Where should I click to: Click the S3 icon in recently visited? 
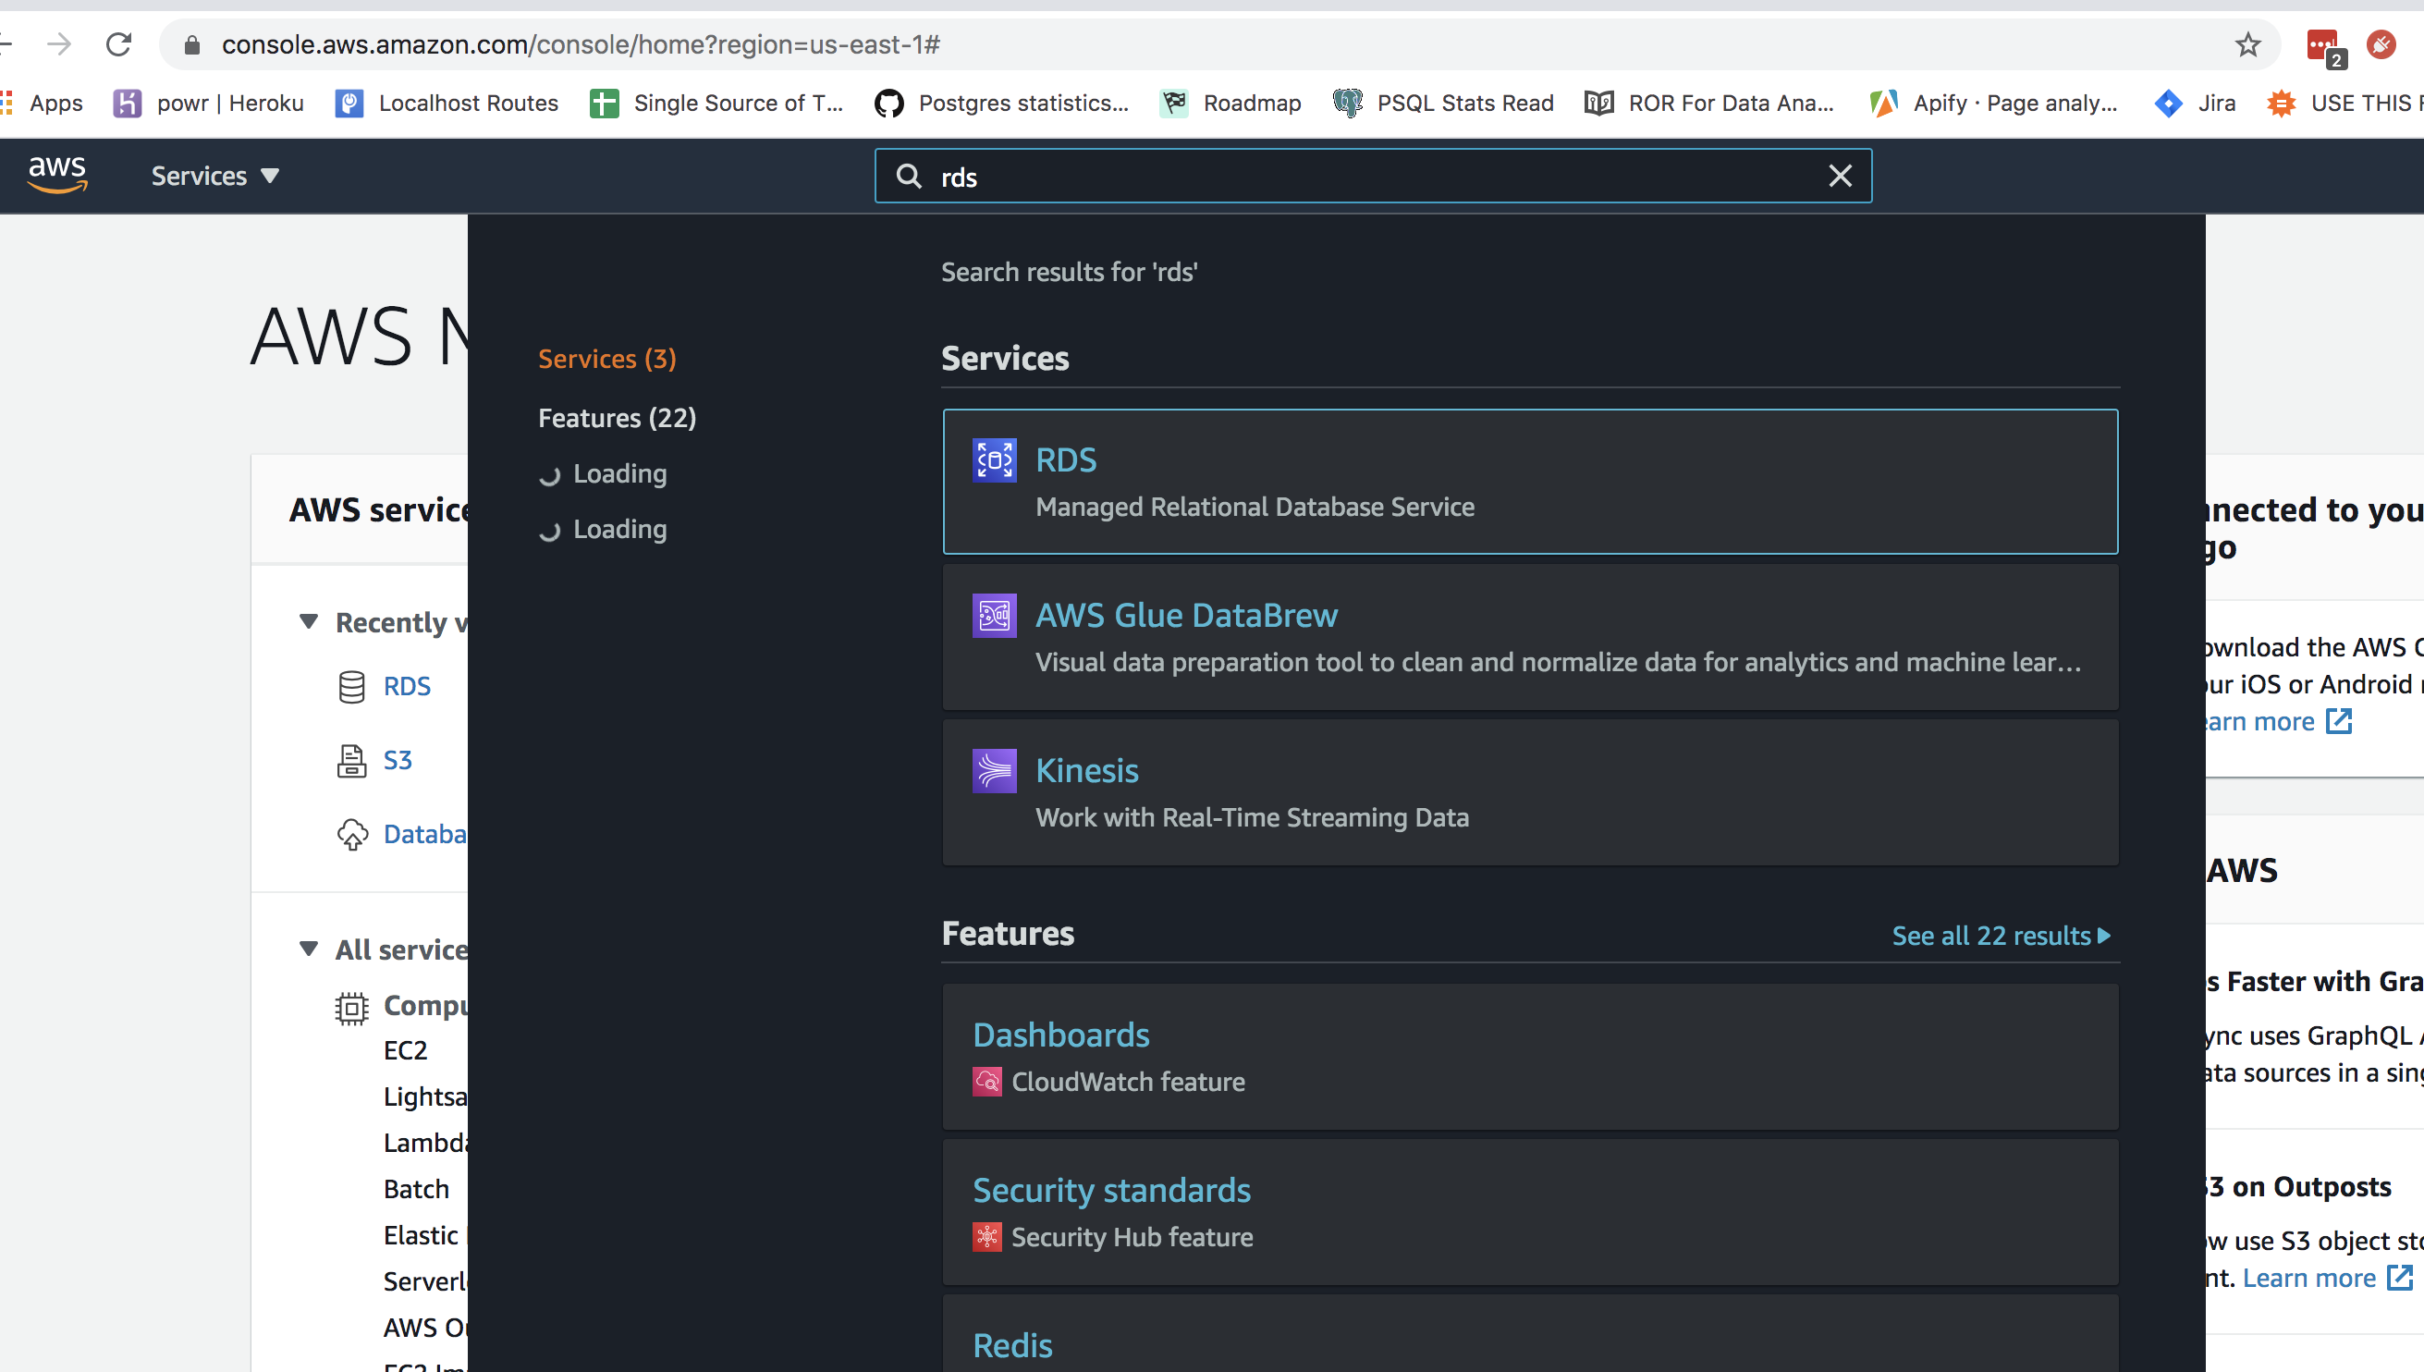click(x=351, y=760)
